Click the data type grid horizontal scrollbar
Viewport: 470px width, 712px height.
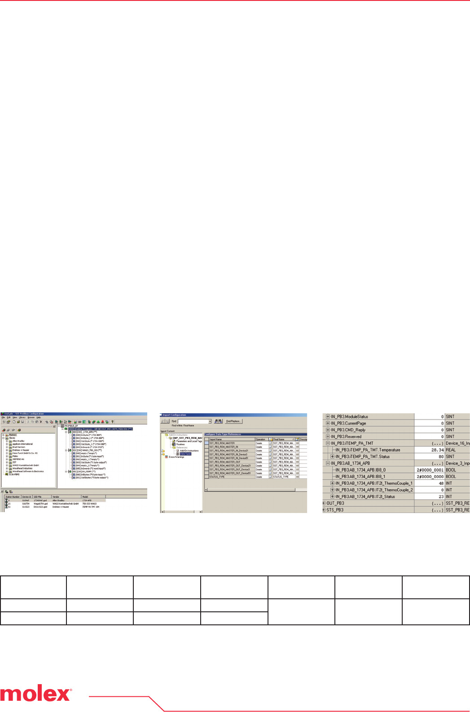click(255, 489)
